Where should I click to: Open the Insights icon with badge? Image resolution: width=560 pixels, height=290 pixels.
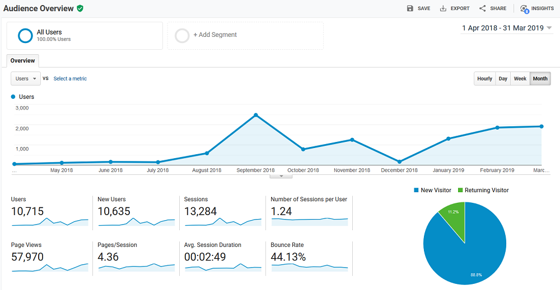(x=524, y=9)
